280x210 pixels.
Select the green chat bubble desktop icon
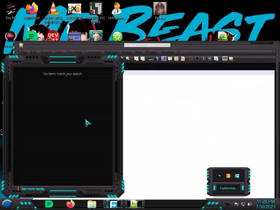(32, 36)
